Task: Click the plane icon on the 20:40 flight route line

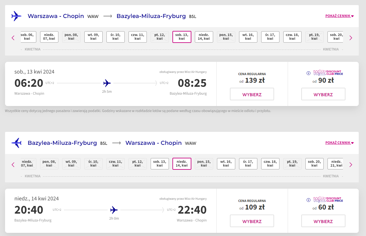Action: [x=114, y=210]
